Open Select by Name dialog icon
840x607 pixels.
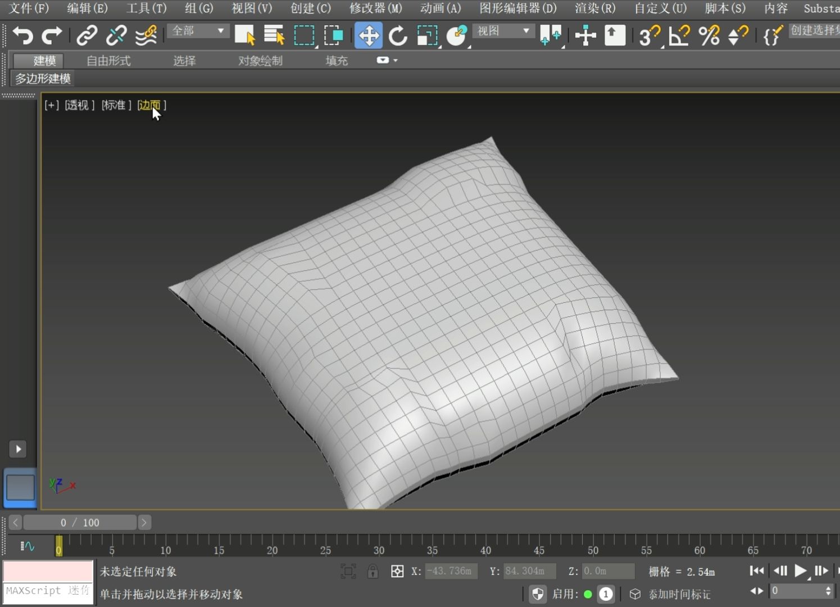pos(274,35)
